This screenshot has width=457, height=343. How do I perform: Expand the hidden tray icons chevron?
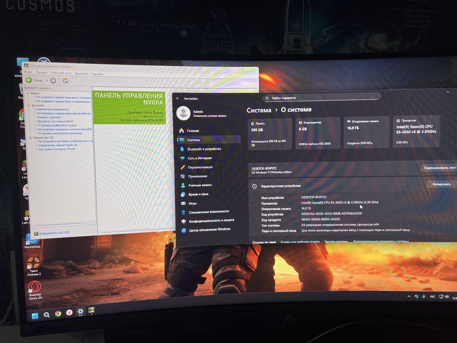point(409,296)
